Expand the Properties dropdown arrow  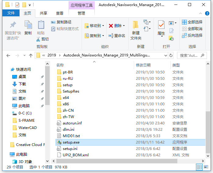pyautogui.click(x=161, y=36)
